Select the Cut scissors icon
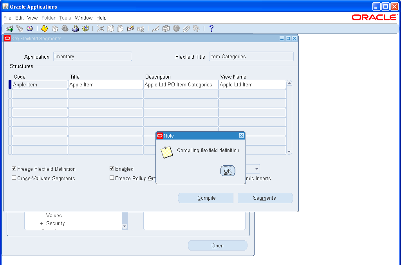This screenshot has height=265, width=401. tap(100, 28)
